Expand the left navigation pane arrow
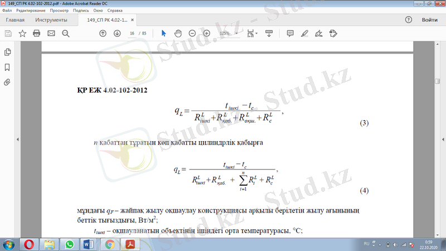Screen dimensions: 446x251 18,139
